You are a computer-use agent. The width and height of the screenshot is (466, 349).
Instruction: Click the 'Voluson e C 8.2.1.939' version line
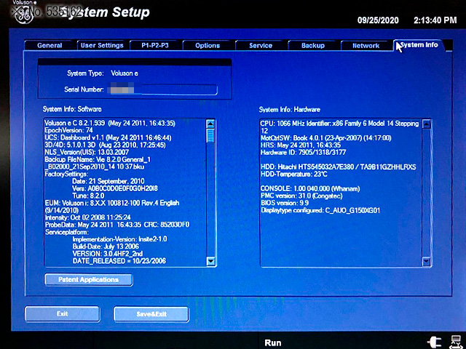pos(110,123)
